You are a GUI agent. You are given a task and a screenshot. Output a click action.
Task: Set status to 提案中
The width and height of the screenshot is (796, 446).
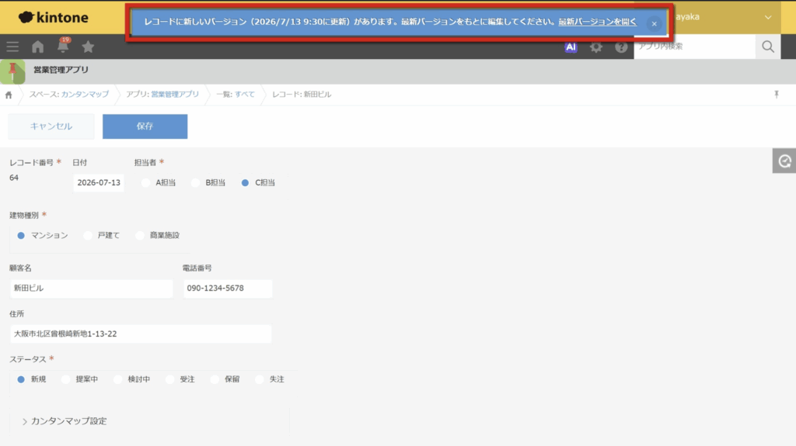coord(65,379)
